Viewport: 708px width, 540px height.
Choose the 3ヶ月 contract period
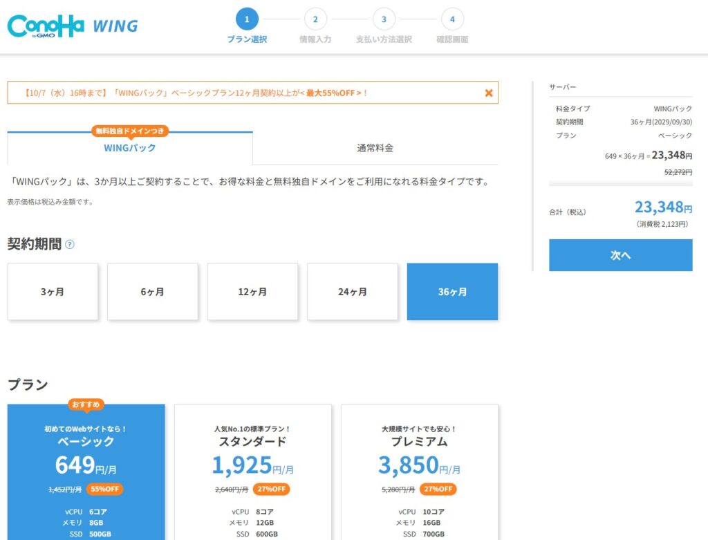point(53,292)
